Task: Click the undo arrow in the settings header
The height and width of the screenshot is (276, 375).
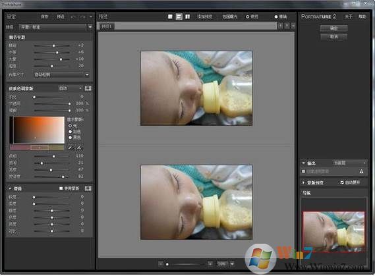Action: coord(73,16)
